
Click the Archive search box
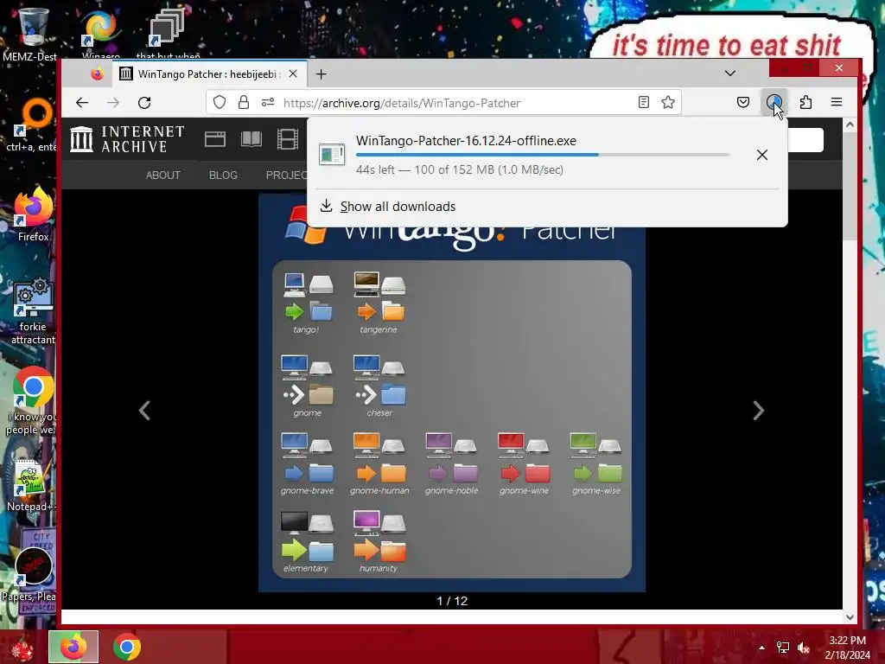(x=805, y=139)
